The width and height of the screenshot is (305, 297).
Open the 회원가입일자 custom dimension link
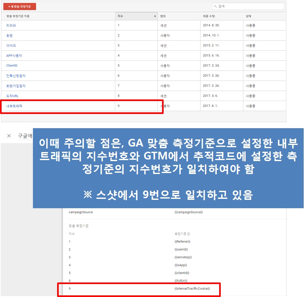[x=16, y=86]
